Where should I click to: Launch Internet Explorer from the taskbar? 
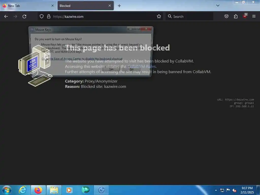point(23,190)
